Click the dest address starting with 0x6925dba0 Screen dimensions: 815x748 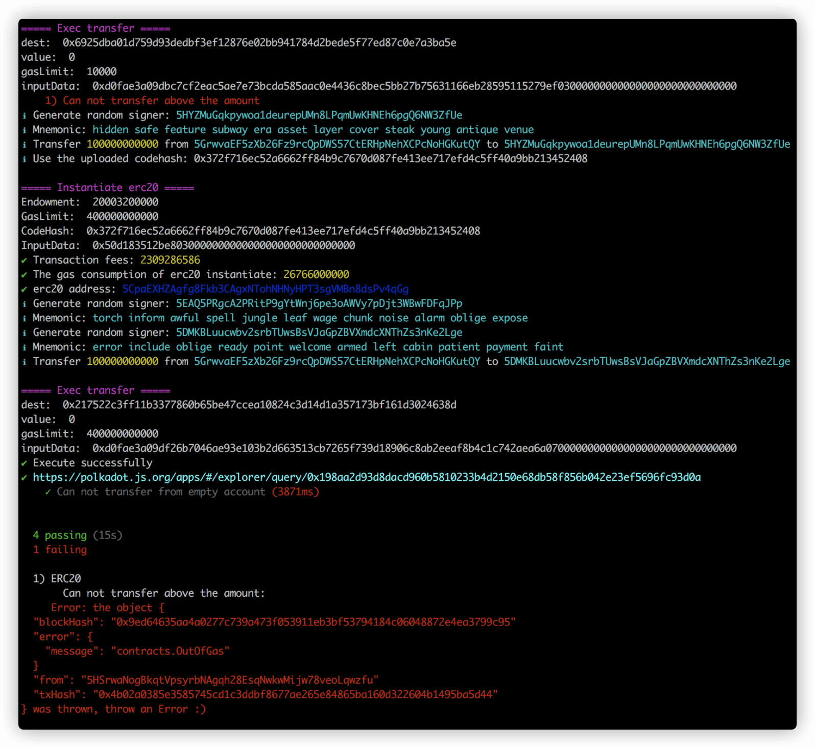(259, 42)
